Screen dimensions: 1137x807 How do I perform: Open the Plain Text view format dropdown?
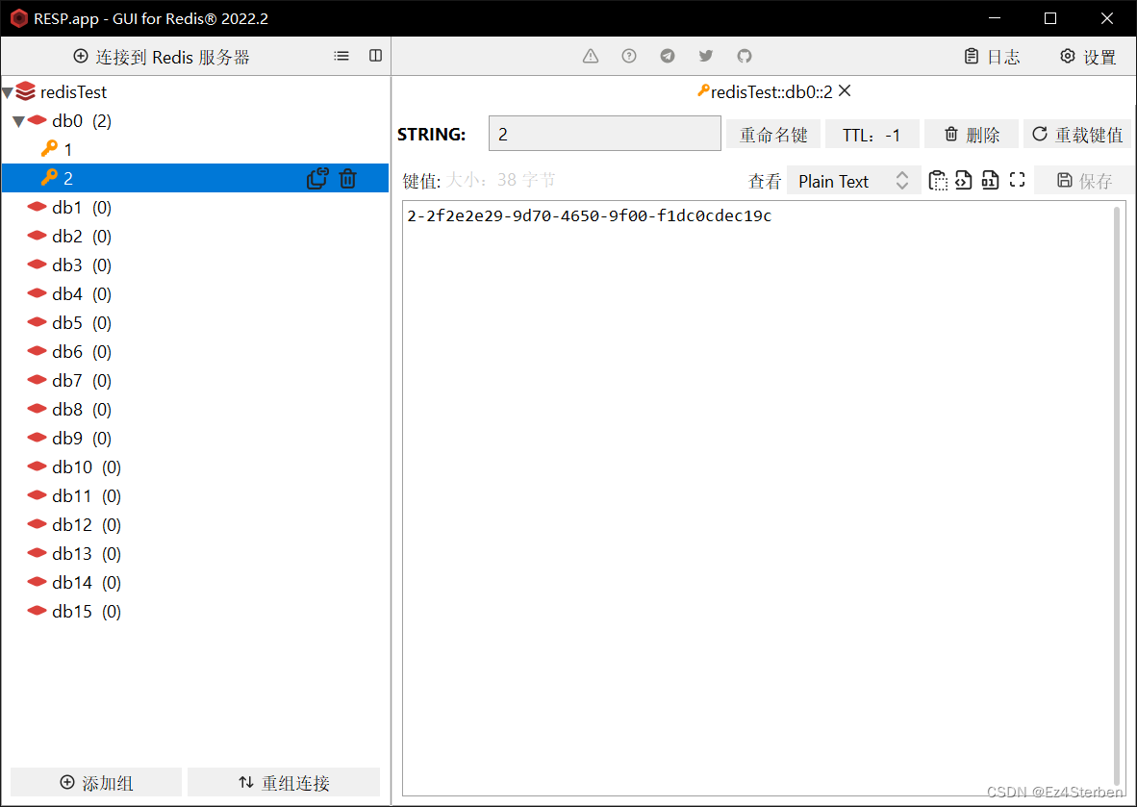[x=853, y=181]
